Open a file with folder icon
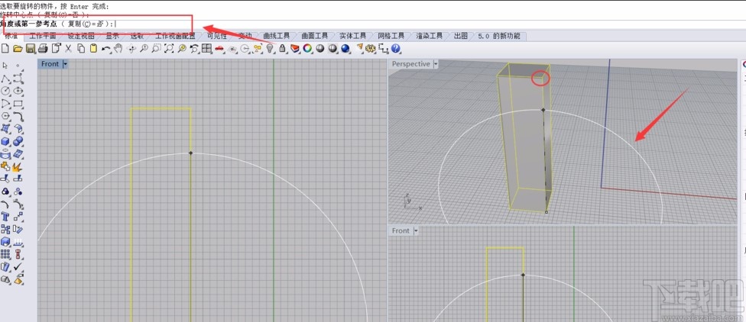746x322 pixels. click(18, 48)
